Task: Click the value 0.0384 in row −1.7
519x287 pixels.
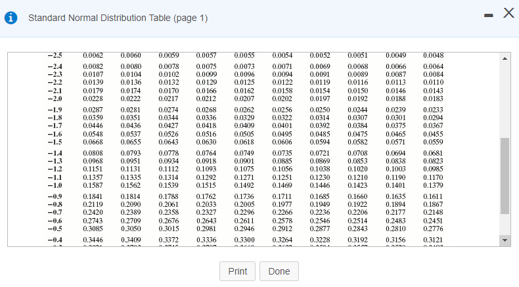Action: click(358, 126)
